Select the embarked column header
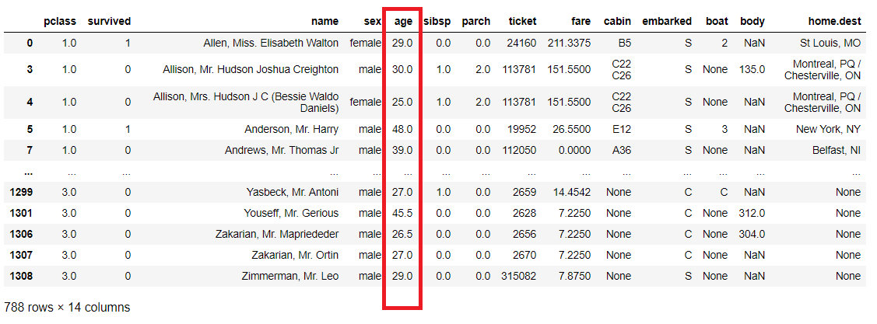The width and height of the screenshot is (877, 324). [x=668, y=22]
